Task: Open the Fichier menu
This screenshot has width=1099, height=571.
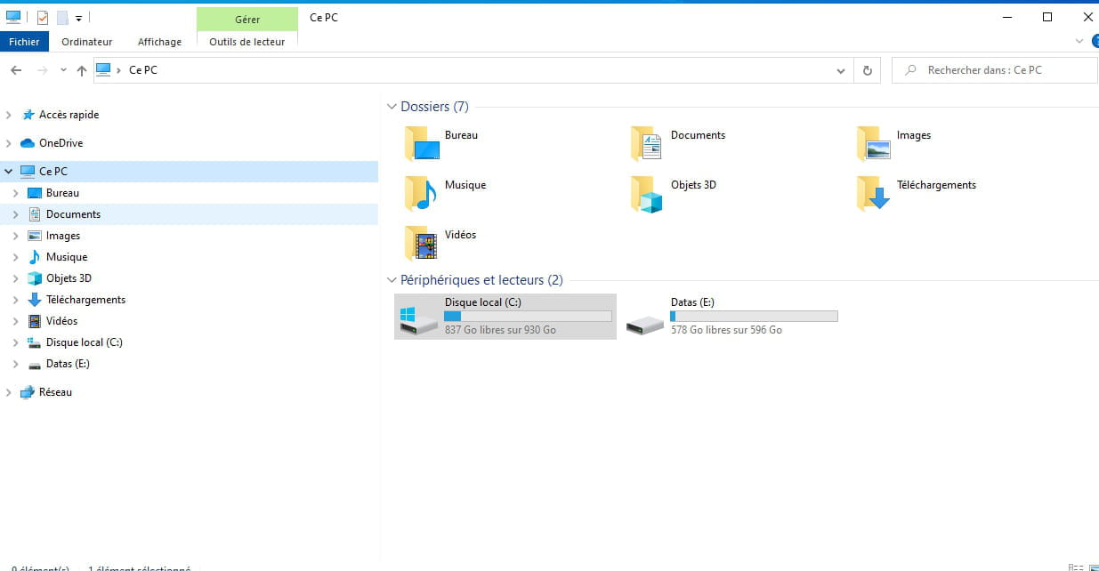Action: pos(24,42)
